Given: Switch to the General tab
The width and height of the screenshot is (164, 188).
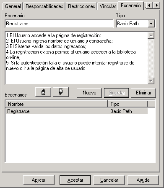Looking at the screenshot, I should pos(13,6).
